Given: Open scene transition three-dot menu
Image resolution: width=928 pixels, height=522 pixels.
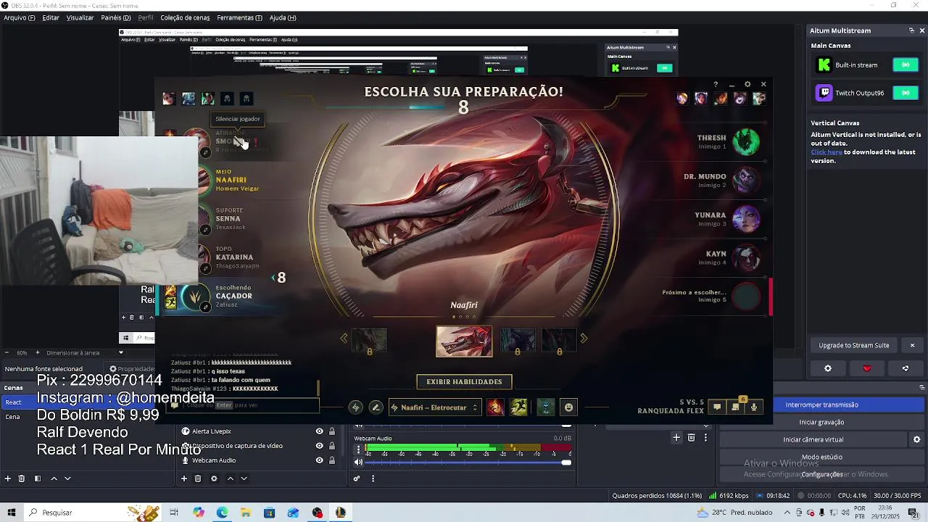Looking at the screenshot, I should (705, 437).
